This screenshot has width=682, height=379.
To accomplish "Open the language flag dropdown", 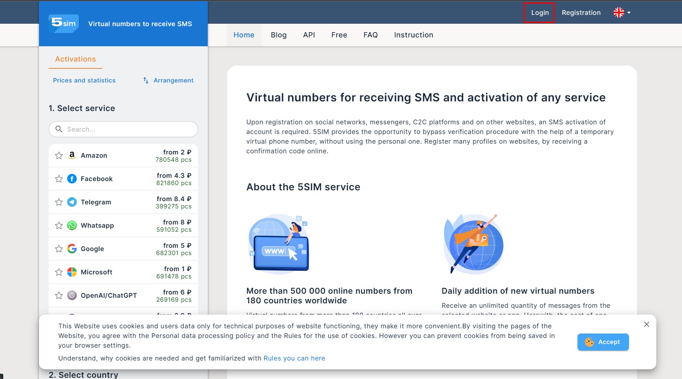I will pyautogui.click(x=622, y=12).
